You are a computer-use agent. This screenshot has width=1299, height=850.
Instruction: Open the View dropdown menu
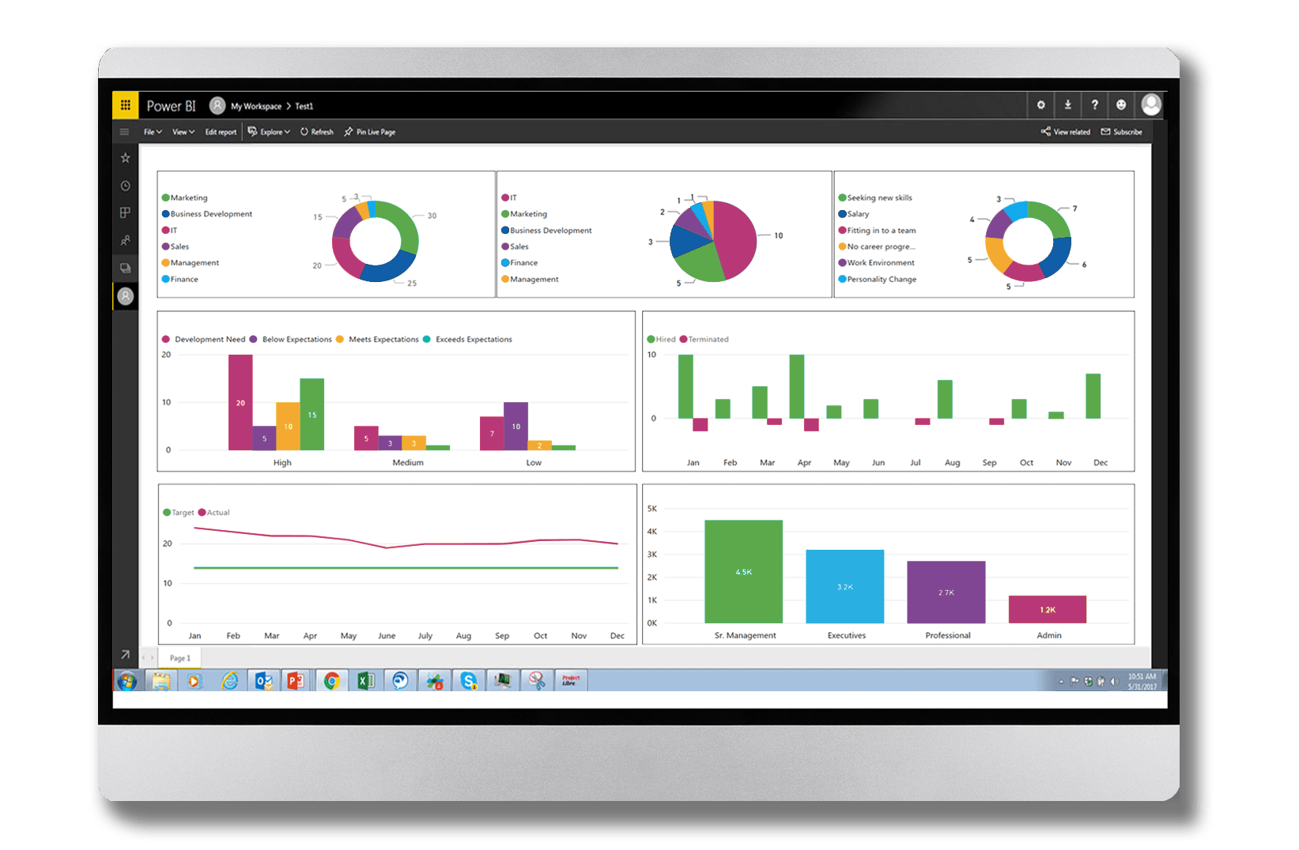pyautogui.click(x=183, y=132)
